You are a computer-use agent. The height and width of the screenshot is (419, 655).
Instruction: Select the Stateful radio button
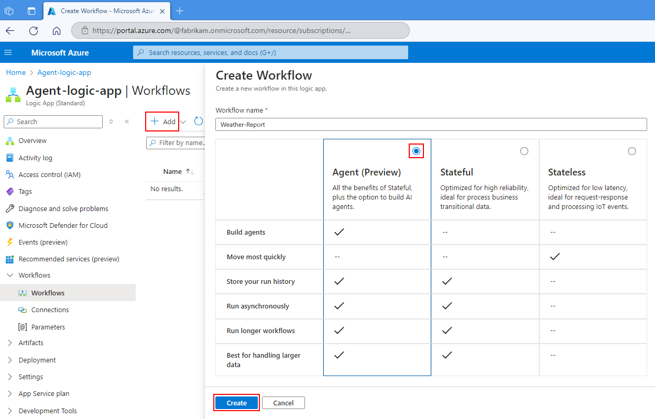[524, 151]
